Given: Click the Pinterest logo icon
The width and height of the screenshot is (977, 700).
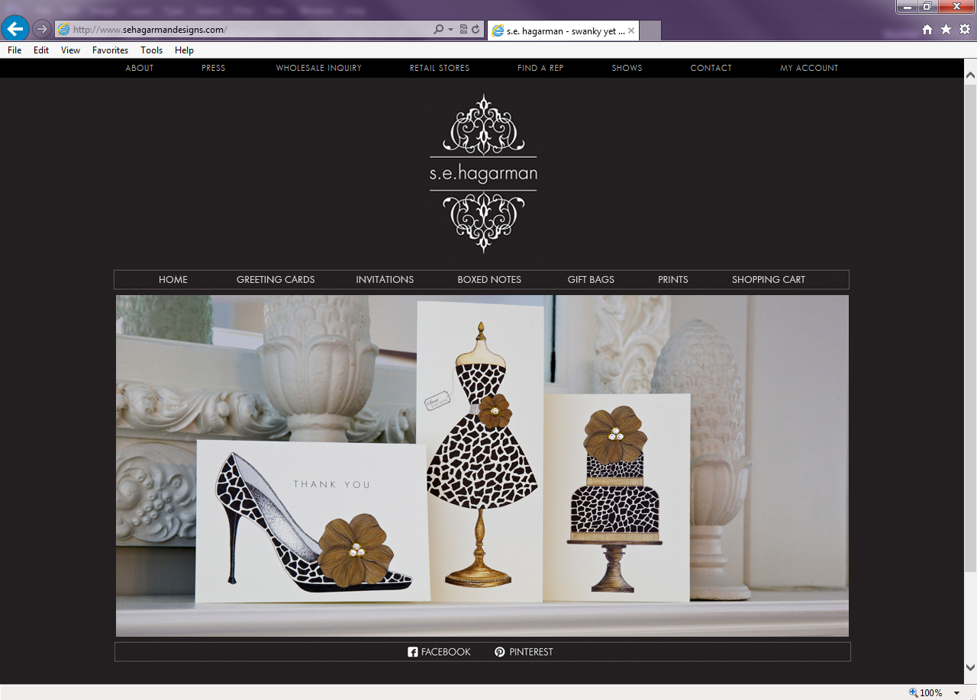Looking at the screenshot, I should pyautogui.click(x=500, y=652).
